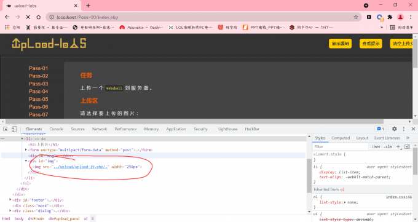Open the Chrome extensions puzzle icon
This screenshot has height=222, width=418.
click(x=390, y=17)
